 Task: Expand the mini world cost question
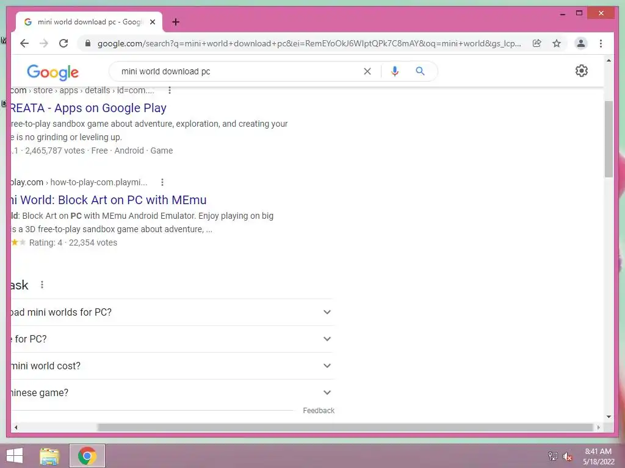172,366
